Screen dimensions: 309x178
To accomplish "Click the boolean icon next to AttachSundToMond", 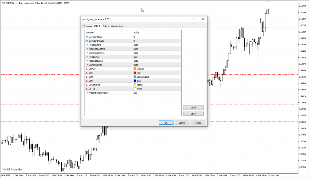I will [x=87, y=93].
